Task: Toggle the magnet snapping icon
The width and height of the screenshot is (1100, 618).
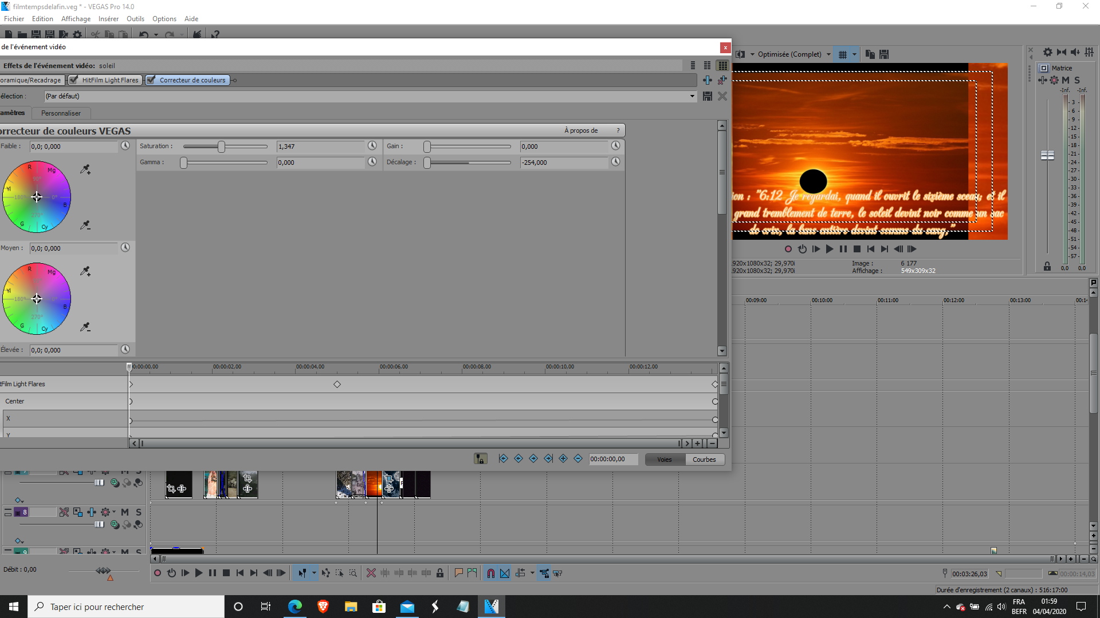Action: 490,573
